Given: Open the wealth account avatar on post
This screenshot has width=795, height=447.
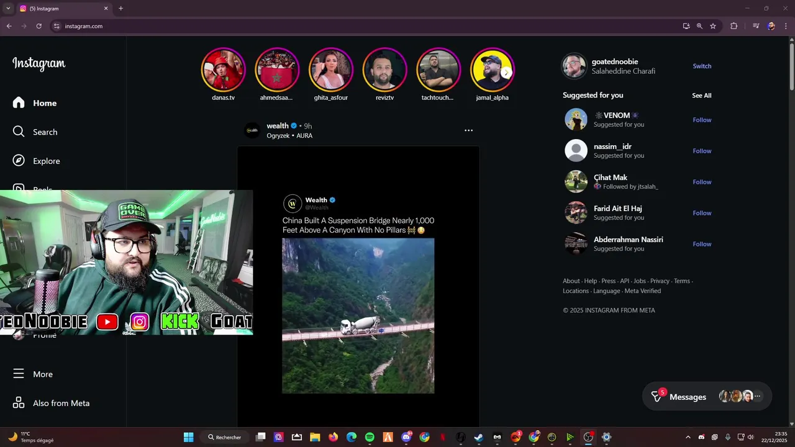Looking at the screenshot, I should 252,130.
